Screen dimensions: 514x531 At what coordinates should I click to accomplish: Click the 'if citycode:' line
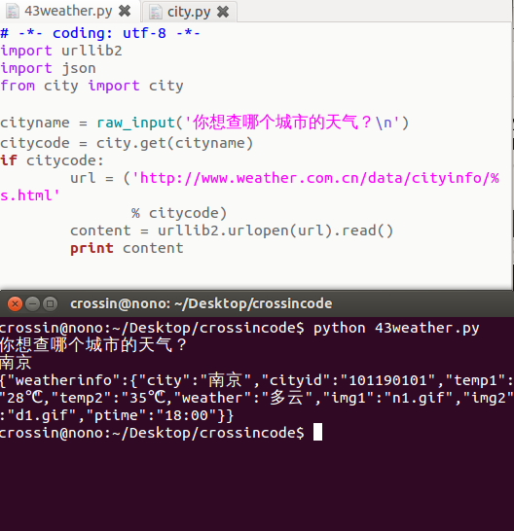click(x=52, y=160)
